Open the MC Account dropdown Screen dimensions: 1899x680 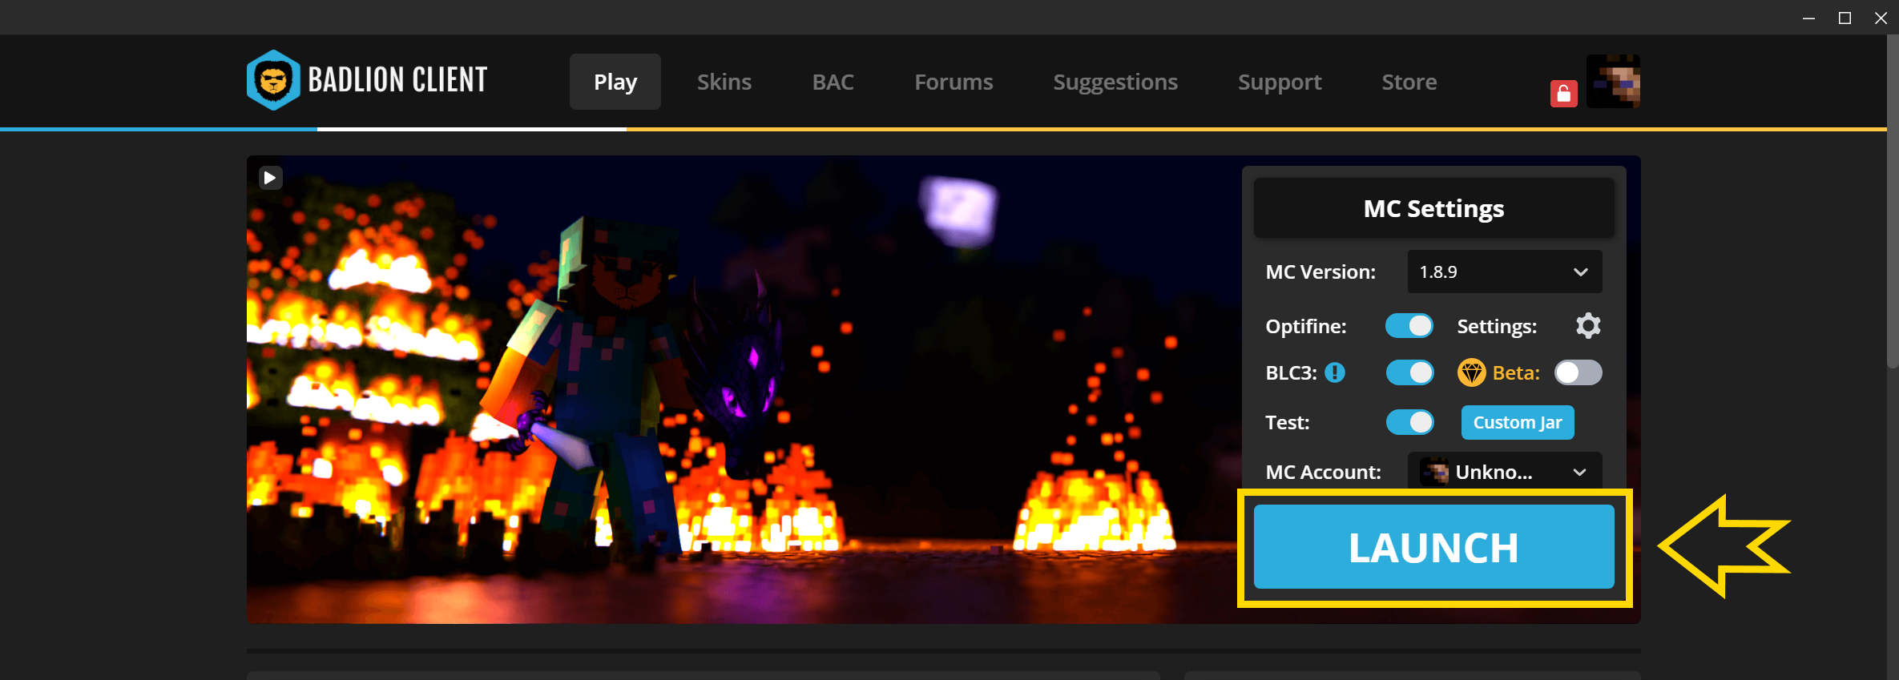click(1505, 471)
